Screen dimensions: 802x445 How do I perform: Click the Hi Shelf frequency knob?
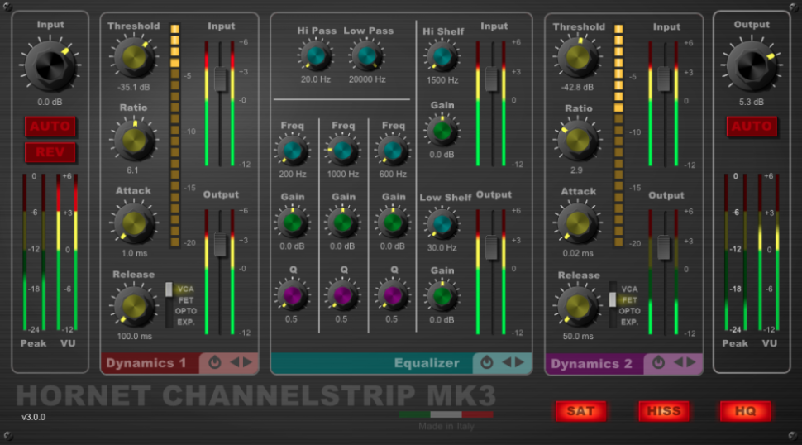442,57
